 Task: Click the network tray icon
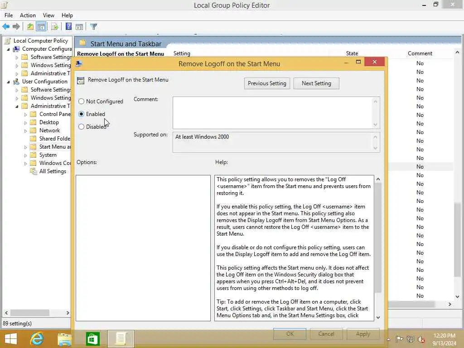[411, 339]
